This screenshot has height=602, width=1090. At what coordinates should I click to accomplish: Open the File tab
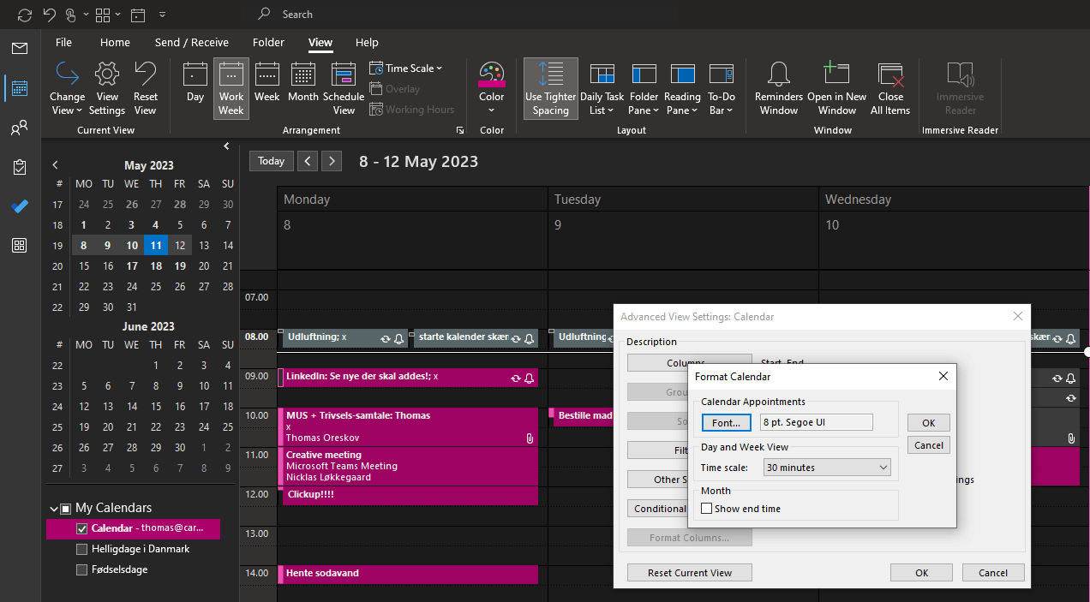click(x=63, y=42)
